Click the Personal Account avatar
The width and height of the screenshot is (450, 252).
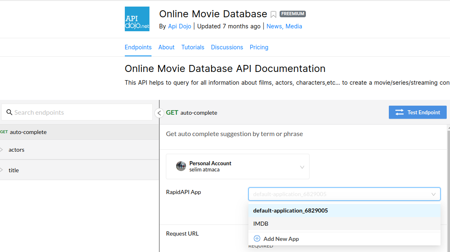pyautogui.click(x=181, y=166)
